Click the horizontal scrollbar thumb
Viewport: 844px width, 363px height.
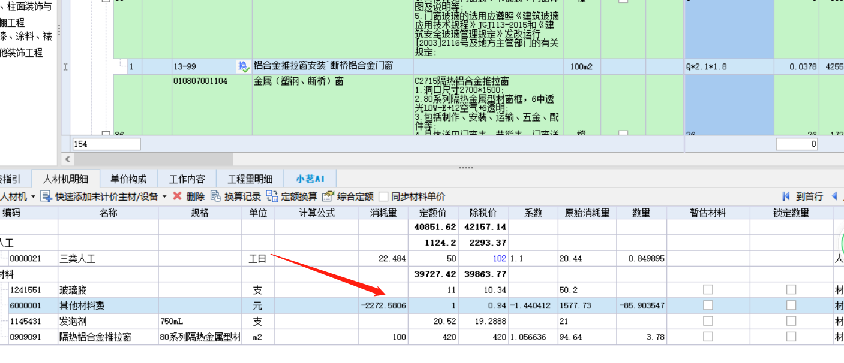pos(153,159)
